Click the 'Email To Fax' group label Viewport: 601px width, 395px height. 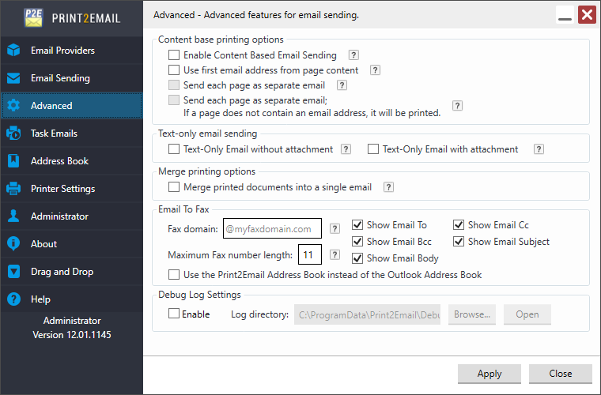tap(183, 209)
